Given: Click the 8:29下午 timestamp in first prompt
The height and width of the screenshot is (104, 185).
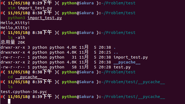Looking at the screenshot, I should pos(42,3).
